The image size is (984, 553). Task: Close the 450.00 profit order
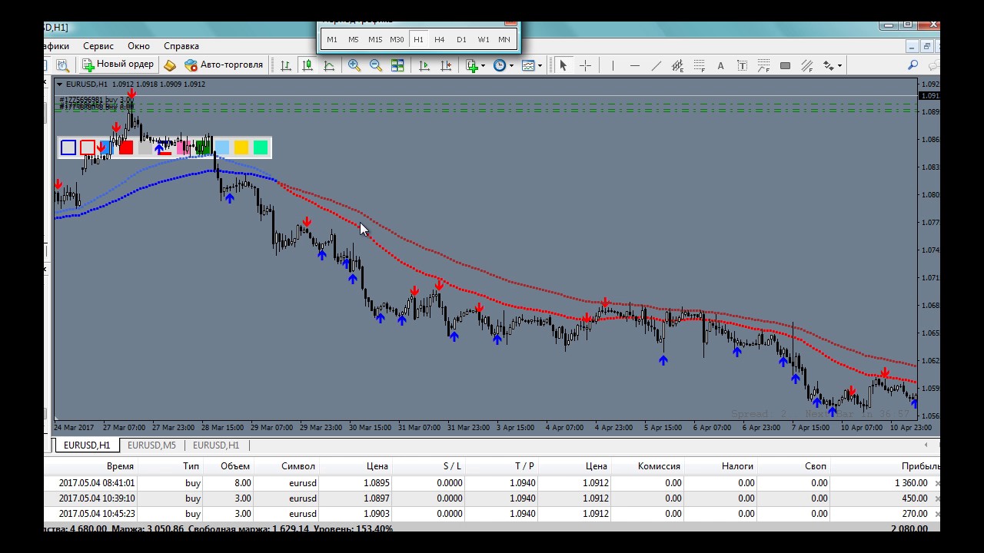(x=936, y=498)
